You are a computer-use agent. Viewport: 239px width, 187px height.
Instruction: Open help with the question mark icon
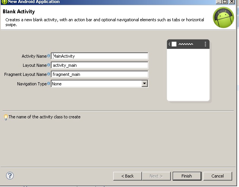[x=10, y=176]
